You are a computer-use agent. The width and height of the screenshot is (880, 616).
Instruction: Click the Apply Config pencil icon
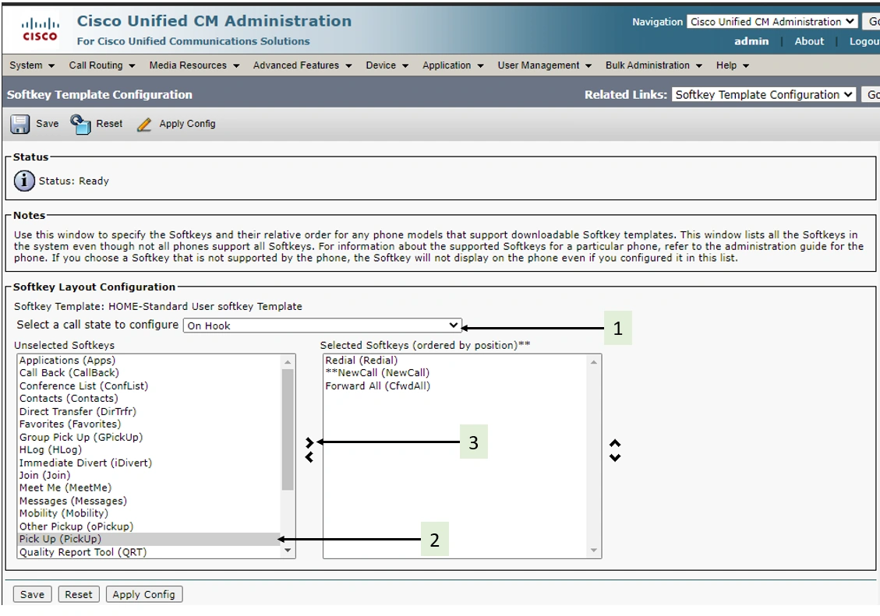pyautogui.click(x=144, y=124)
